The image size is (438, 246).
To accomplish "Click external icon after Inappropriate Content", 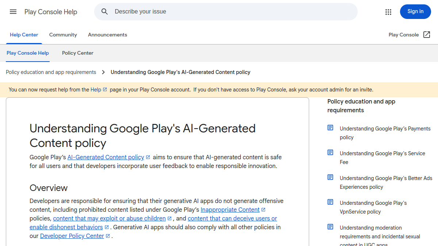I will (x=264, y=210).
